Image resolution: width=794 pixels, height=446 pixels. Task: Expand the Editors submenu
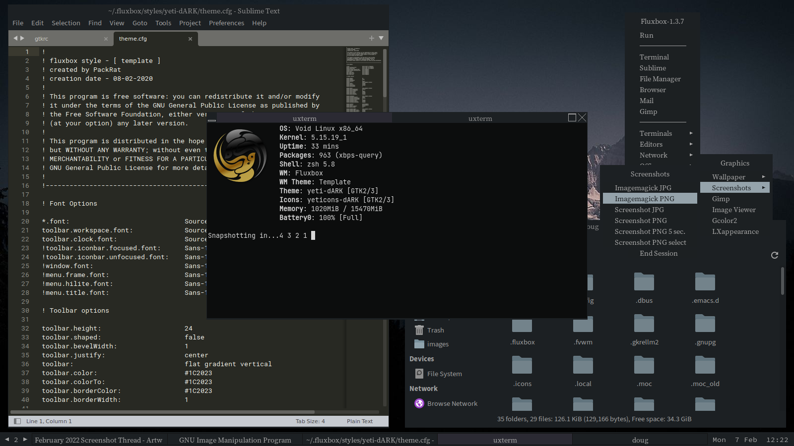662,144
